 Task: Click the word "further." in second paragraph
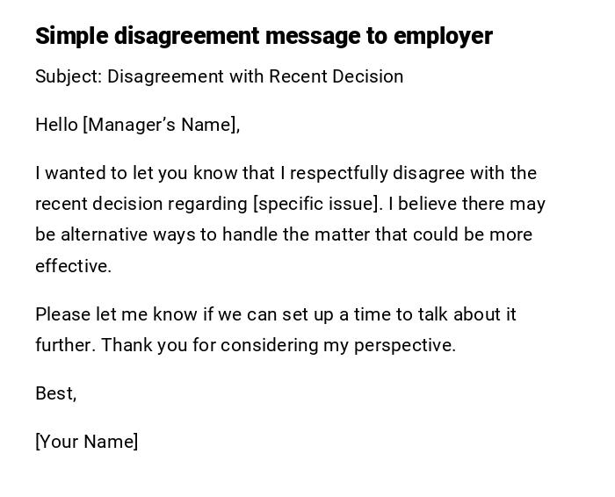[x=65, y=345]
